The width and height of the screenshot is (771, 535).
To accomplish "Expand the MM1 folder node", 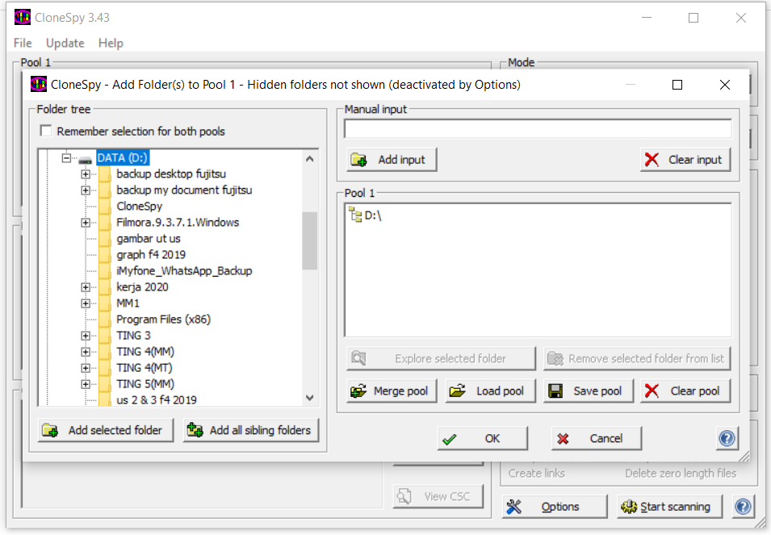I will (86, 303).
